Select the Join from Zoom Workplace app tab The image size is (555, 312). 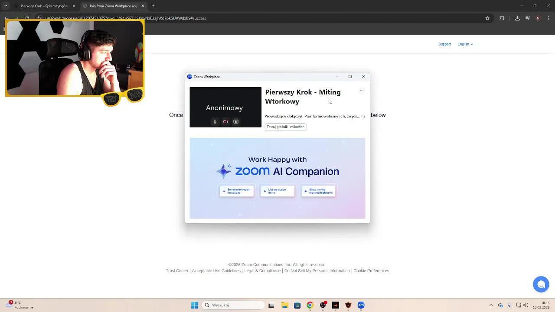click(x=113, y=6)
